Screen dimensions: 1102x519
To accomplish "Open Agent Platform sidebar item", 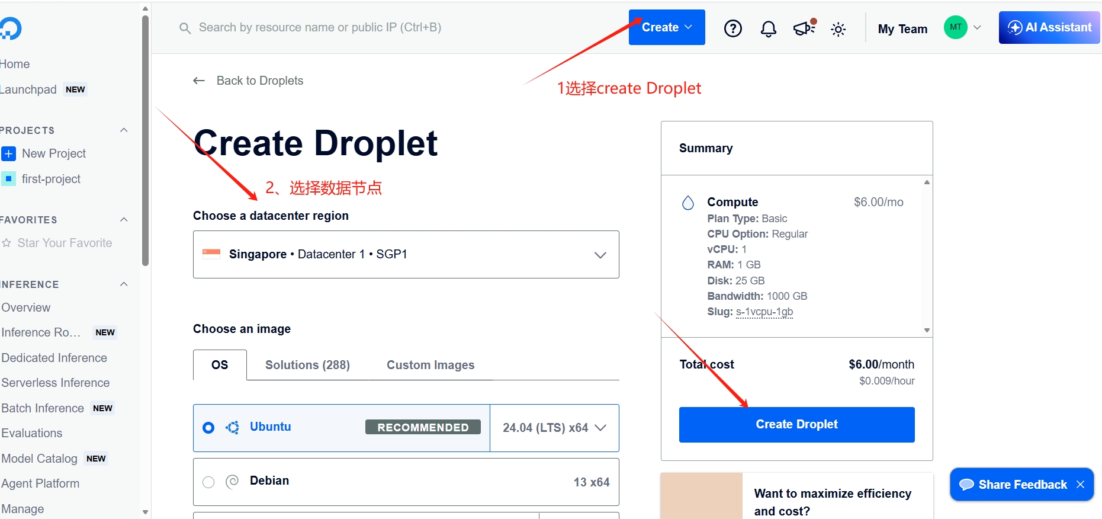I will (40, 483).
